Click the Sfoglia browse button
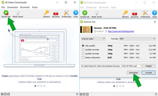158x96 pixels. click(x=149, y=66)
